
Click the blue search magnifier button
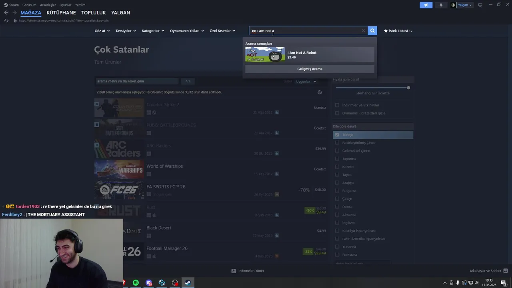pos(372,31)
